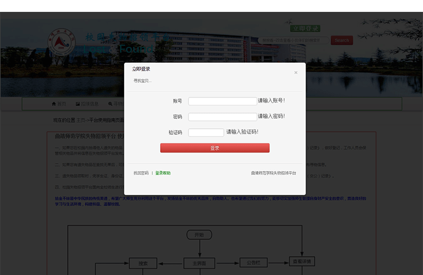Close the login dialog with the X
This screenshot has height=275, width=423.
(x=296, y=73)
